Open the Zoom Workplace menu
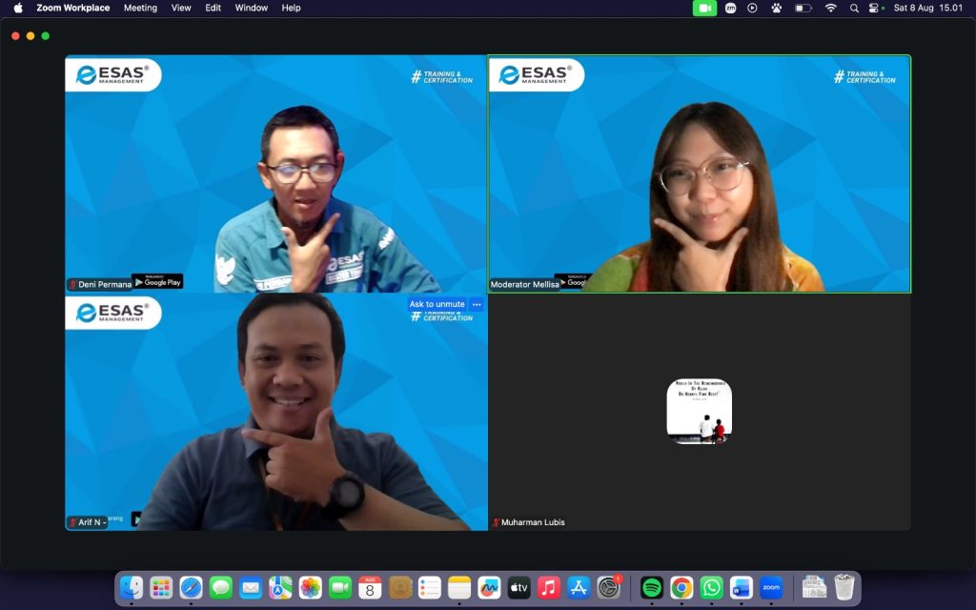This screenshot has width=976, height=610. (72, 8)
